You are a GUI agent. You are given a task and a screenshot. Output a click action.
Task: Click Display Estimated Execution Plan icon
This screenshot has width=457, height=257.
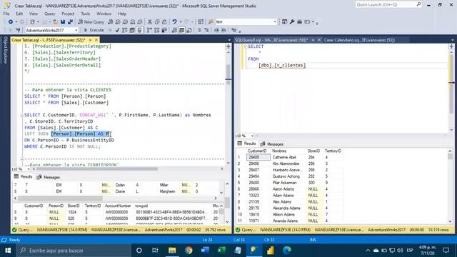[x=125, y=30]
